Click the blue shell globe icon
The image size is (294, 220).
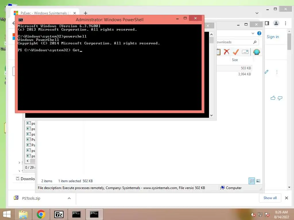point(256,52)
